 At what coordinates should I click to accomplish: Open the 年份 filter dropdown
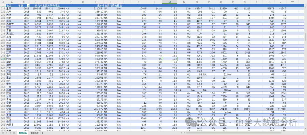28,5
